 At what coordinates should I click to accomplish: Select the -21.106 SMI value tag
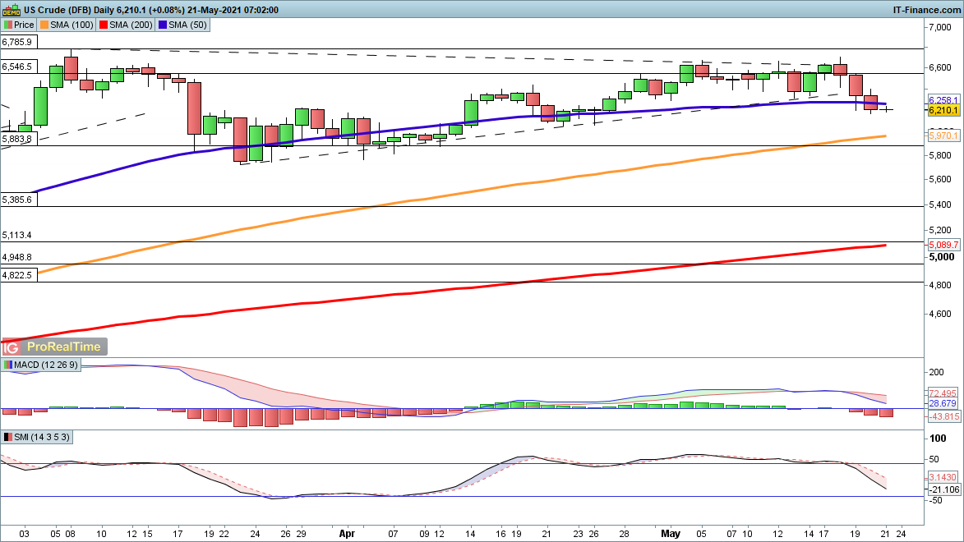943,490
